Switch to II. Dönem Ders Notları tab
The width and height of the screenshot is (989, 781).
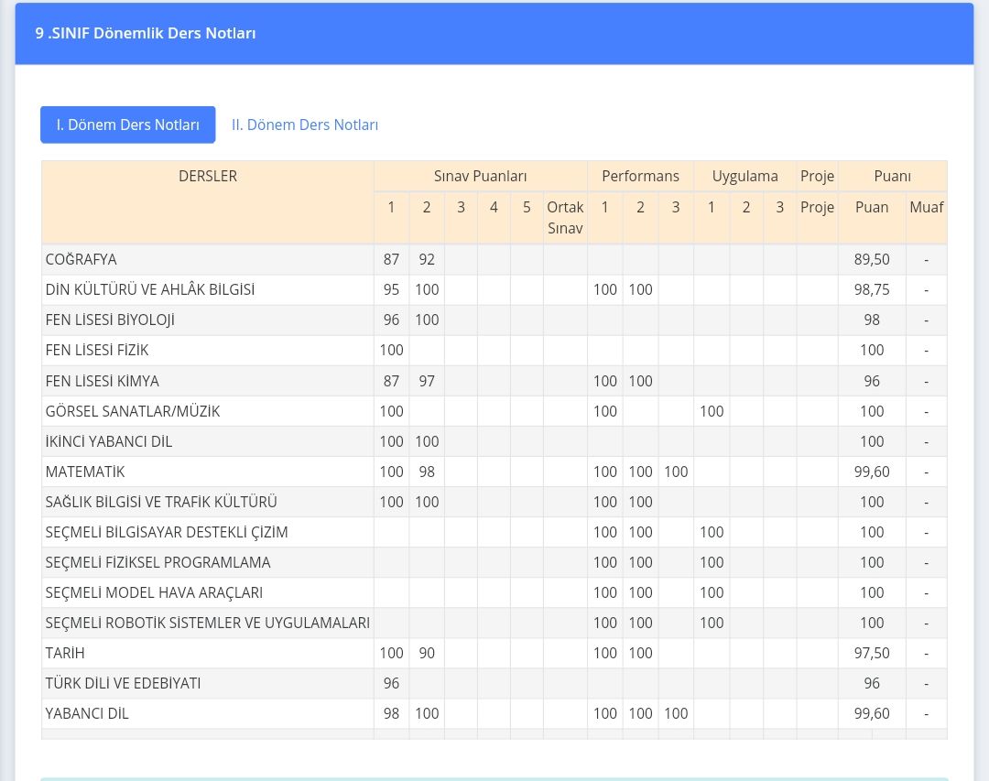[x=305, y=125]
